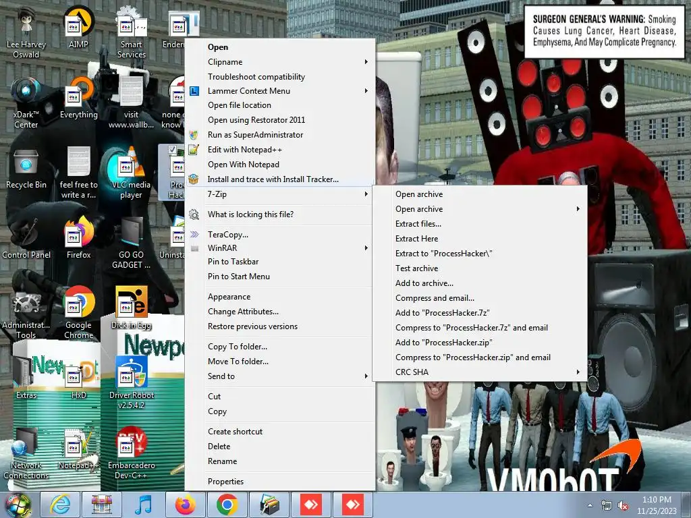This screenshot has width=691, height=518.
Task: Select the Recycle Bin icon
Action: (26, 168)
